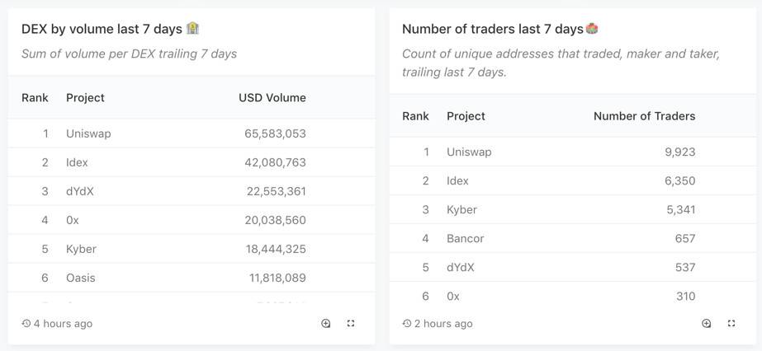The height and width of the screenshot is (351, 762).
Task: Open "DEX by volume last 7 days" title
Action: pyautogui.click(x=102, y=29)
